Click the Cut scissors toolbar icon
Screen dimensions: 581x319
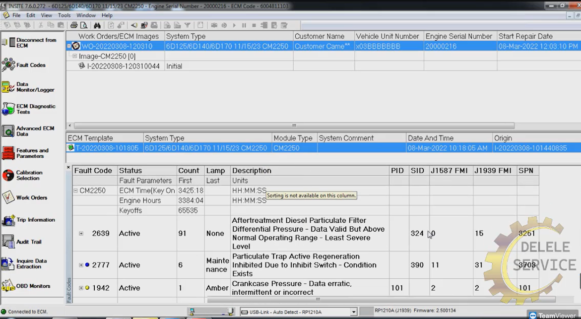(x=40, y=25)
